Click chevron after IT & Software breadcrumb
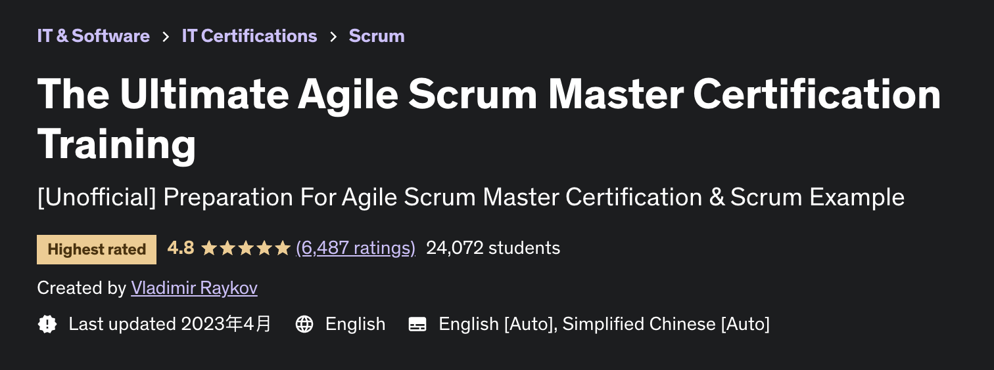 166,36
